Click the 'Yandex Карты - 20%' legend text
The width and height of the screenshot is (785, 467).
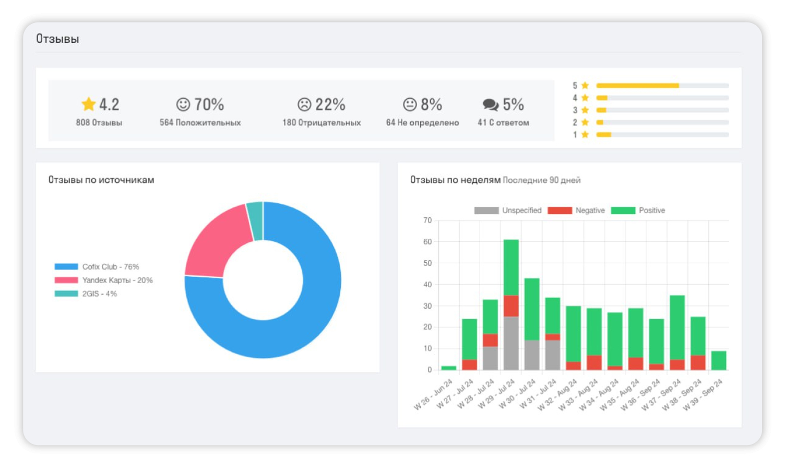tap(117, 280)
